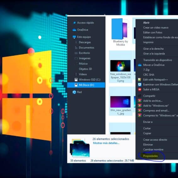Choose Compress to "Windows.rar" and email
The image size is (178, 178).
tap(160, 115)
